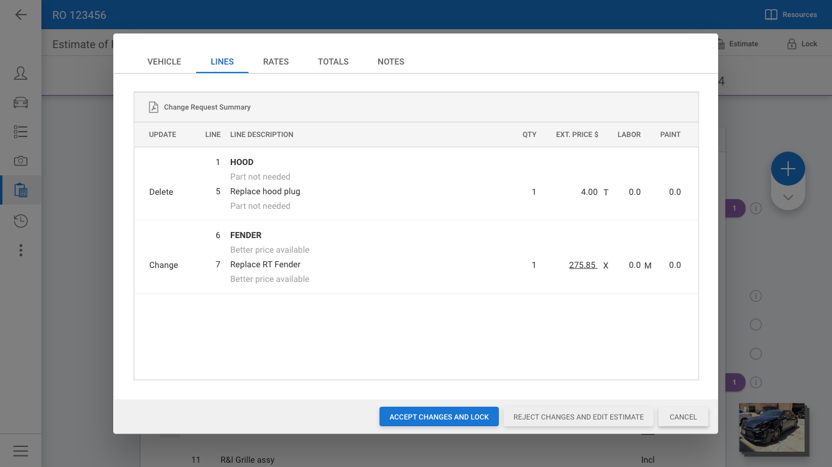Viewport: 832px width, 467px height.
Task: Open the checklist sidebar icon
Action: click(21, 132)
